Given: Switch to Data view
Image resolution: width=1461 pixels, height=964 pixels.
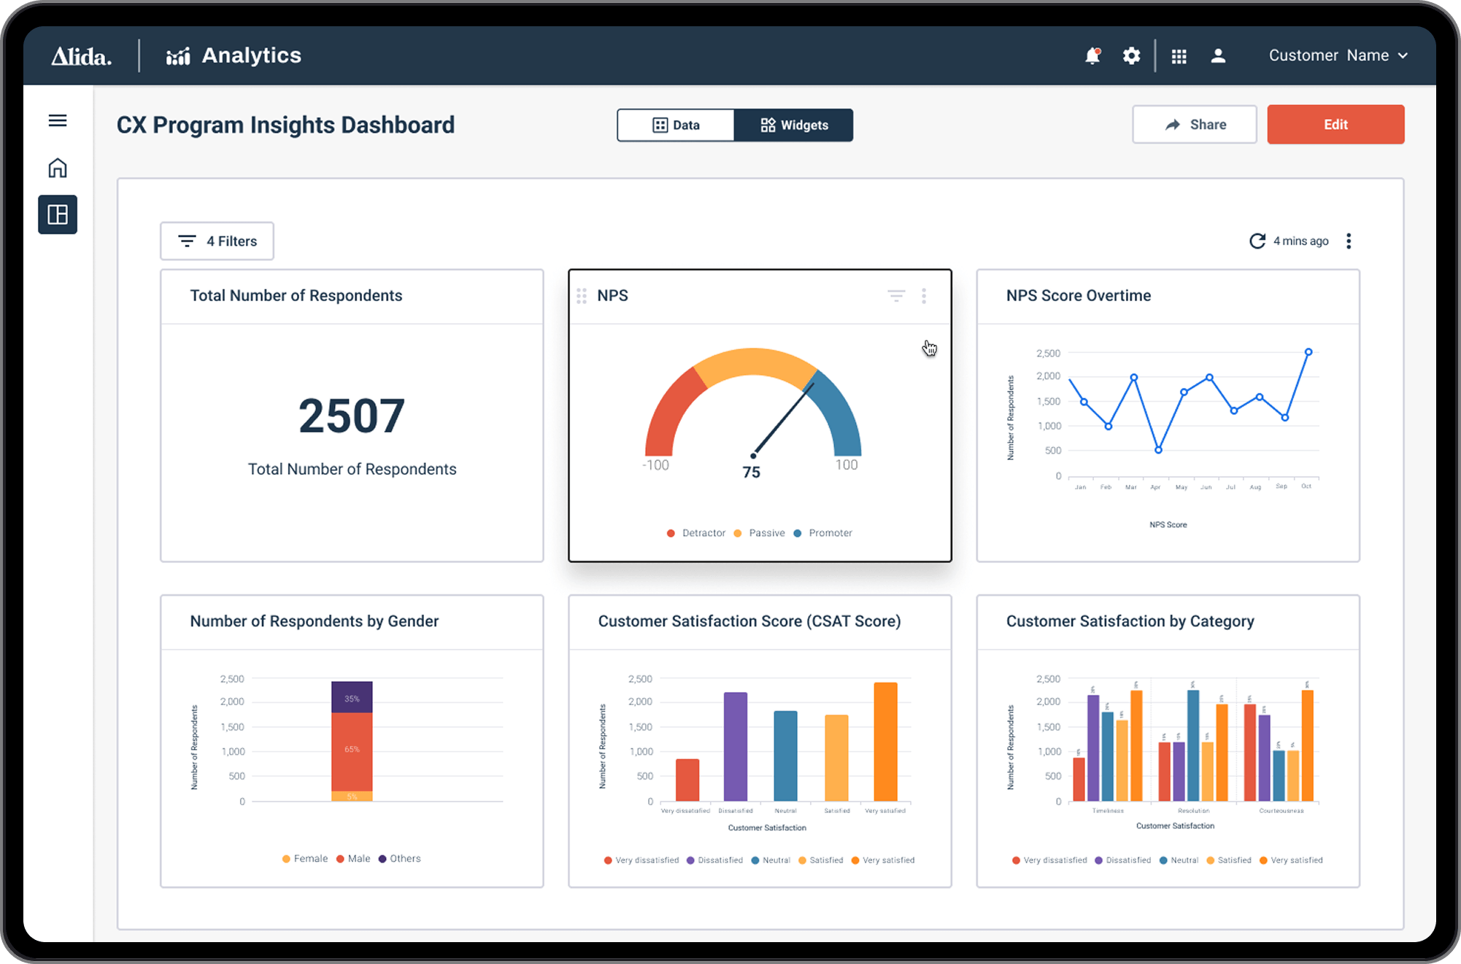Looking at the screenshot, I should click(676, 125).
